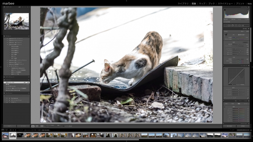Click the 初期化 reset button
Image resolution: width=253 pixels, height=142 pixels.
(x=243, y=126)
